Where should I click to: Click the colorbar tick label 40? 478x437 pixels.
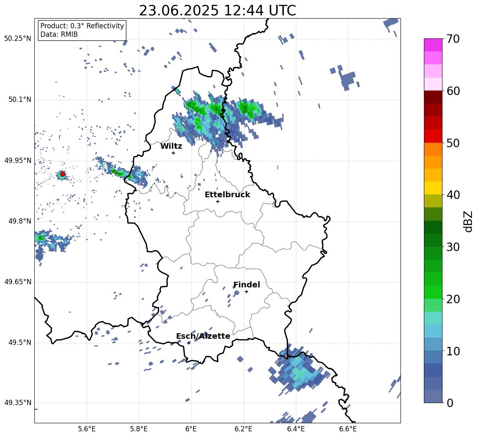point(453,195)
